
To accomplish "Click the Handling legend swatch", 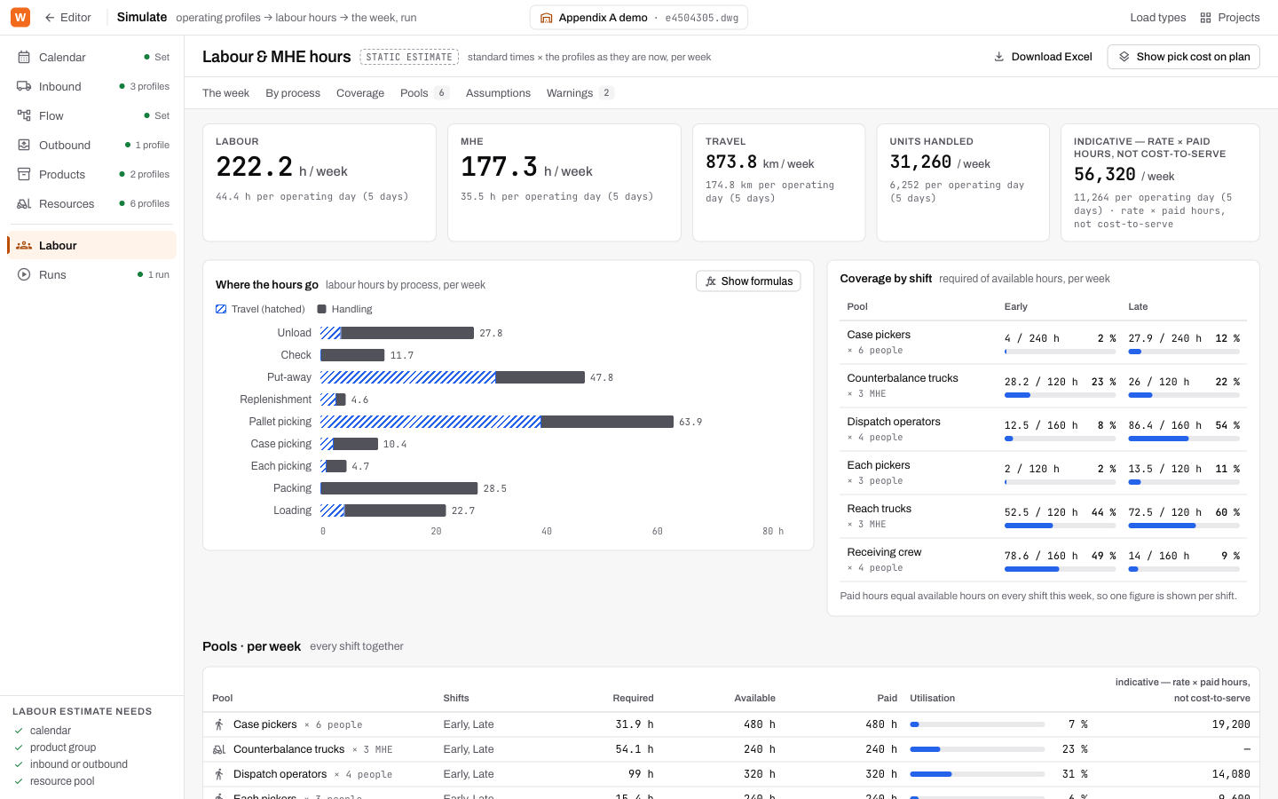I will coord(321,309).
